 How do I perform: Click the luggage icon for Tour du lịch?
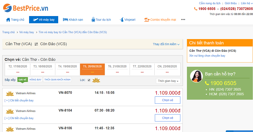[x=93, y=20]
